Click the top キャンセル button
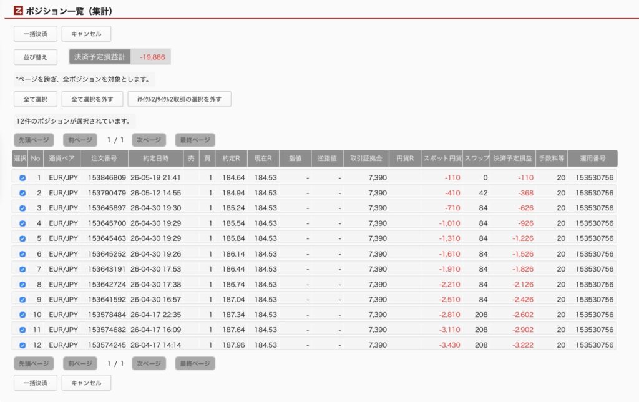Image resolution: width=639 pixels, height=402 pixels. [x=86, y=34]
